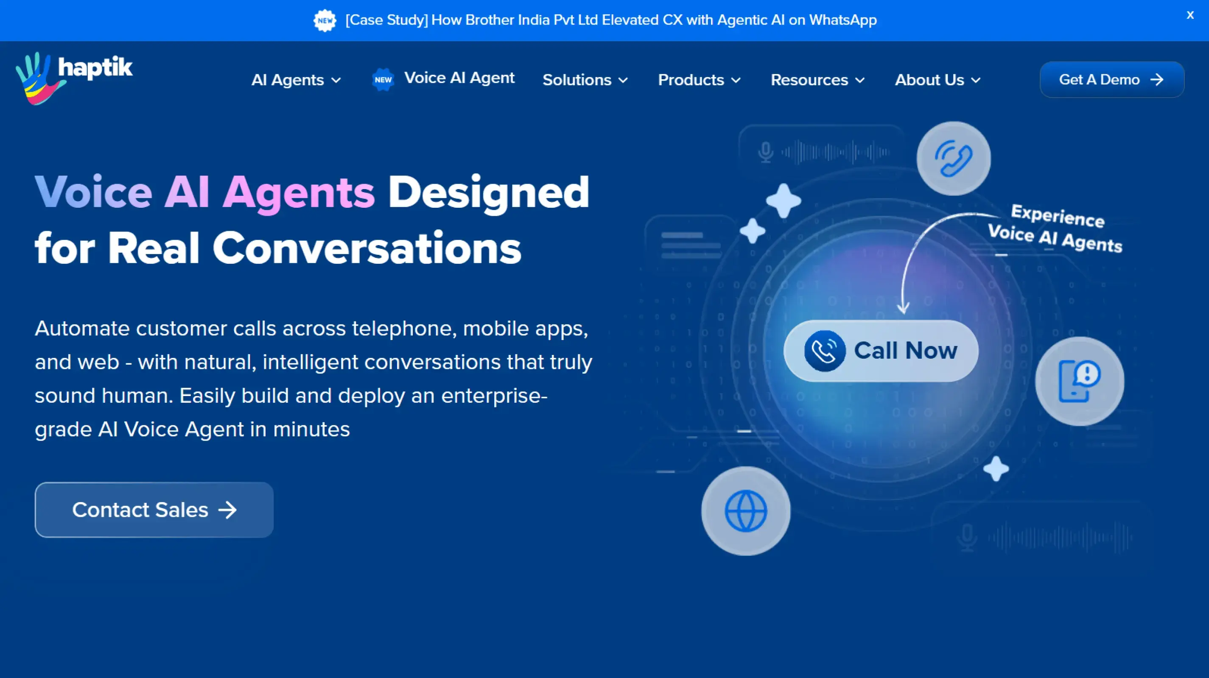
Task: Open the About Us menu
Action: (x=938, y=80)
